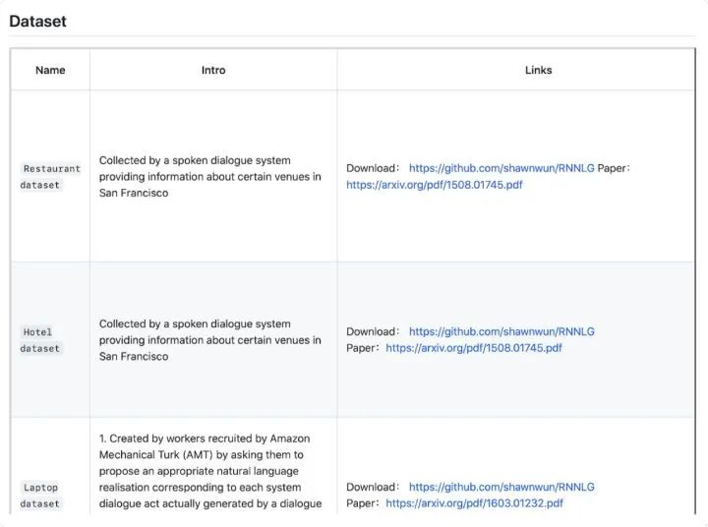This screenshot has width=708, height=527.
Task: Open the Laptop row GitHub RNNLG link
Action: [501, 487]
